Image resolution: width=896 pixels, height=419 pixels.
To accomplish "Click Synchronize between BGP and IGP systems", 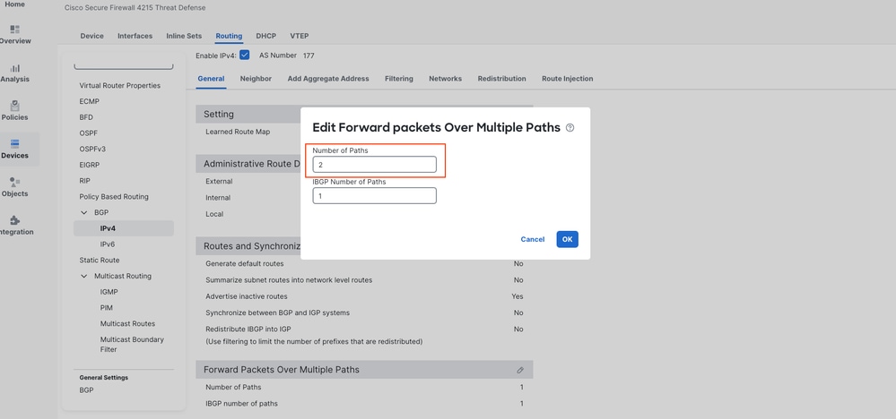I will click(x=364, y=313).
